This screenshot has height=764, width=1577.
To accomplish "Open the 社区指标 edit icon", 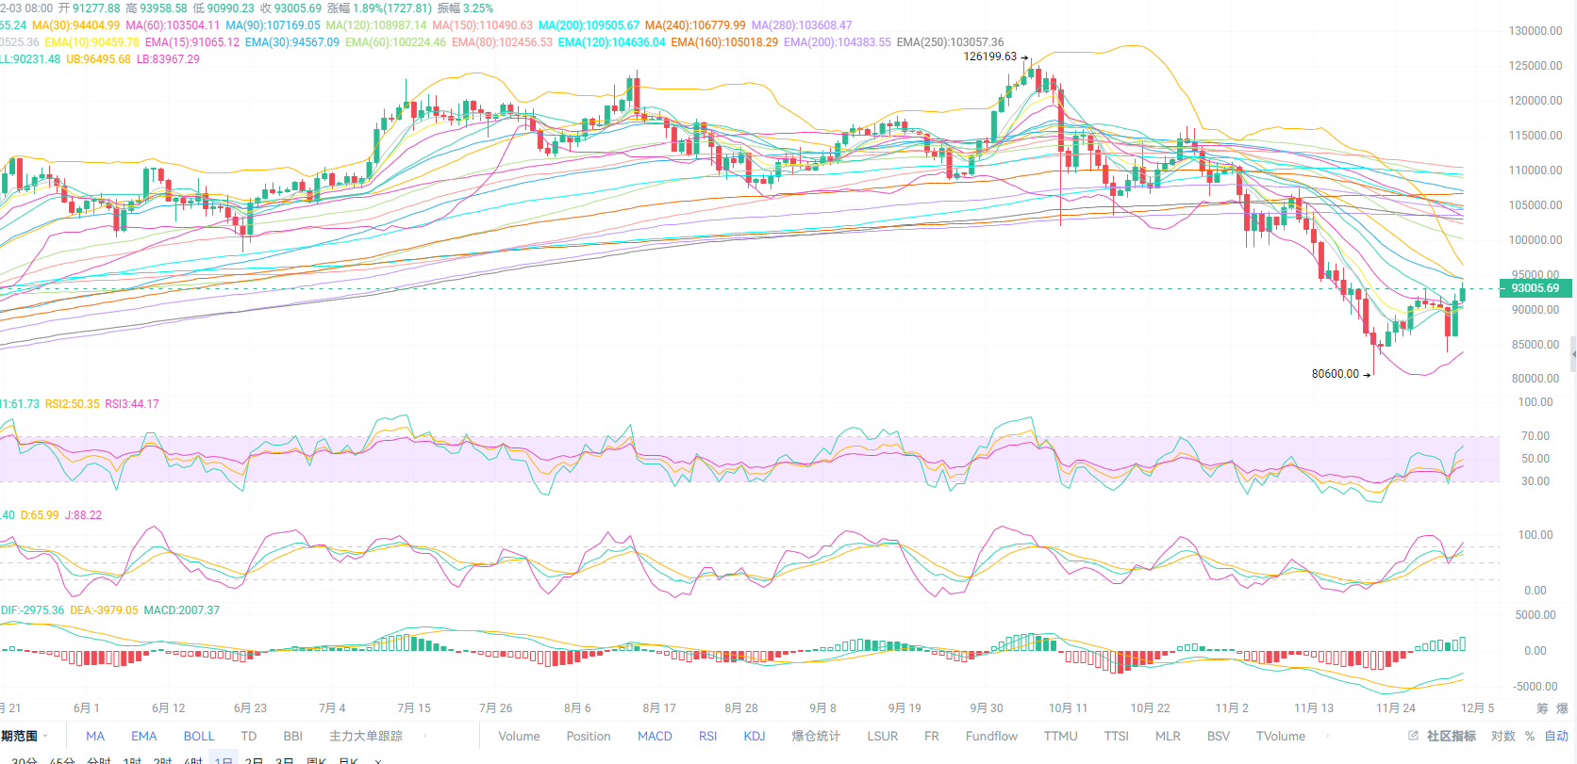I will click(1413, 736).
